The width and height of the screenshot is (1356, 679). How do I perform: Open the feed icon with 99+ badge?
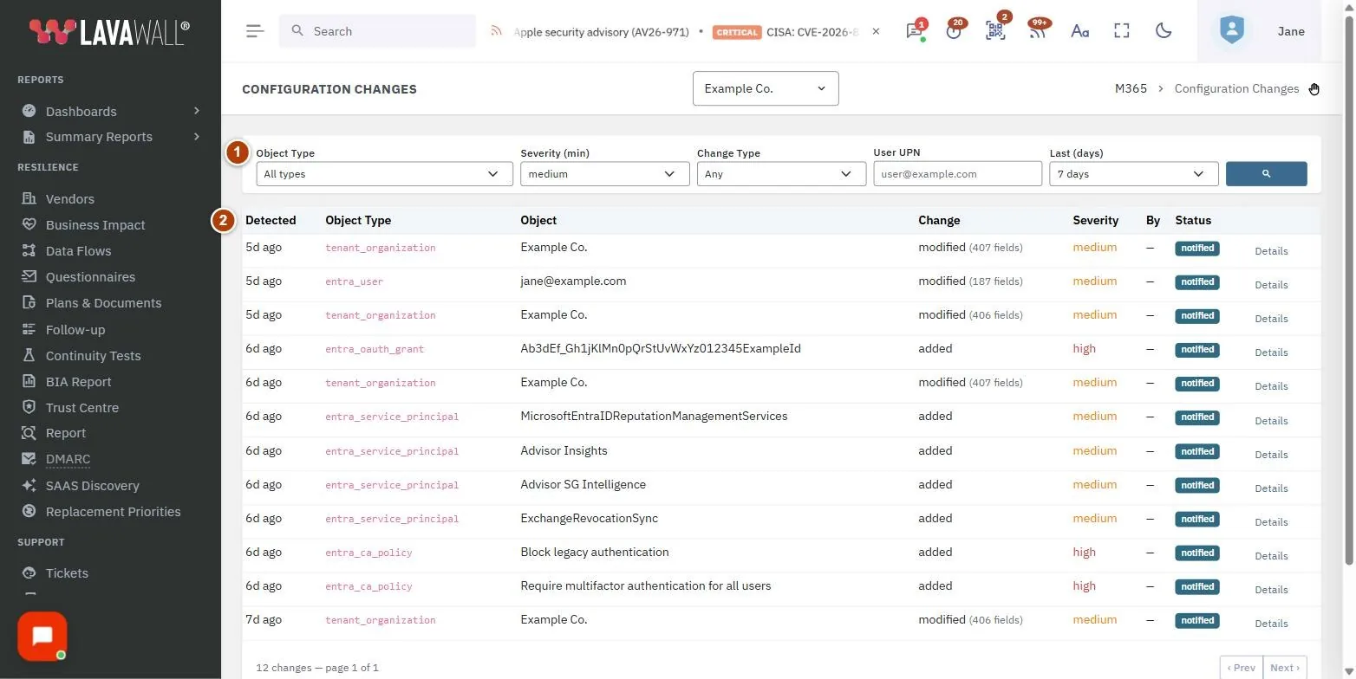click(x=1037, y=31)
